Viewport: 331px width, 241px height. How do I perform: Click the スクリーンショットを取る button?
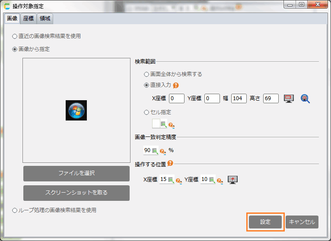[x=76, y=193]
